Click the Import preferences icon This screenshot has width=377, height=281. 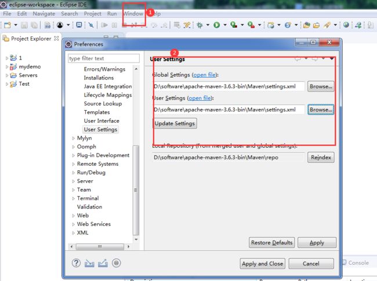click(x=89, y=263)
